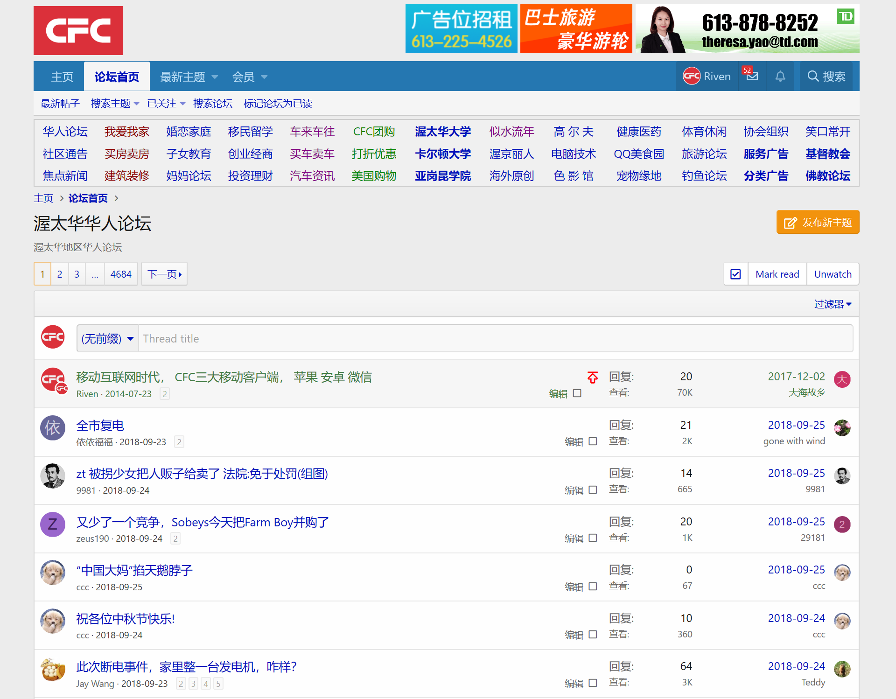Open the 分类广告 category link
The image size is (896, 699).
point(766,176)
